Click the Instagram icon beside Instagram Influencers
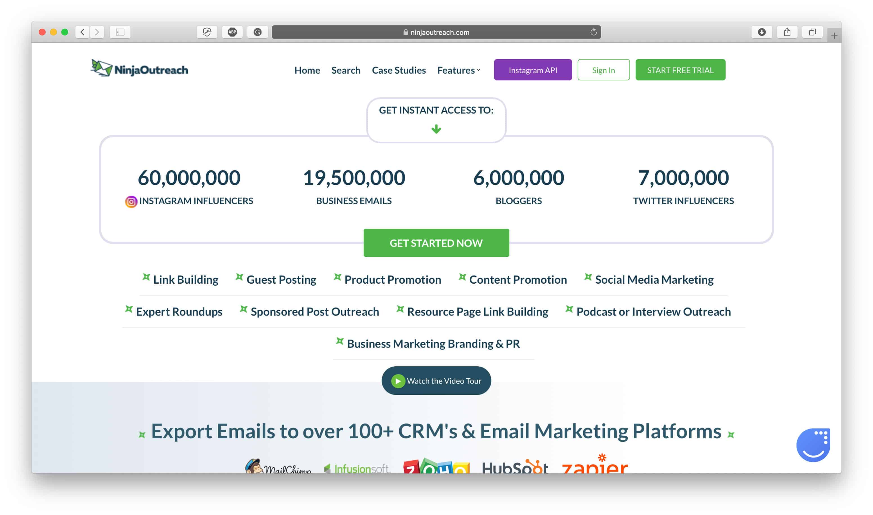This screenshot has width=873, height=515. (131, 202)
